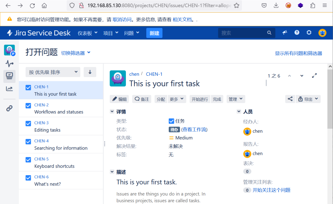Go back to the previous browser page
This screenshot has width=333, height=204.
click(x=8, y=6)
